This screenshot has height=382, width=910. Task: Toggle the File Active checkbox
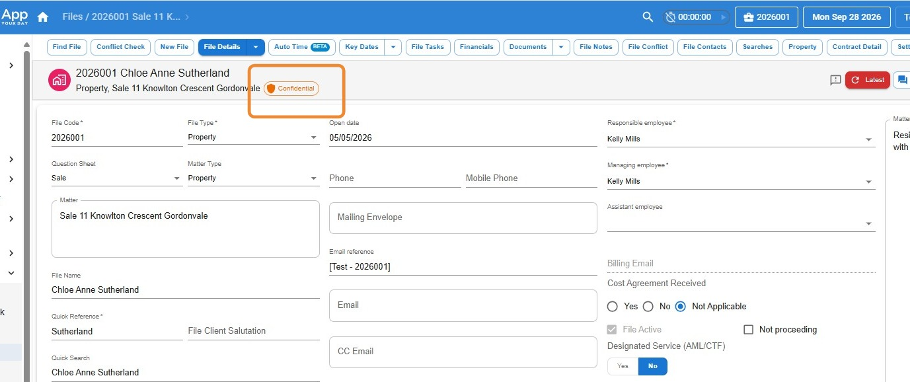click(x=612, y=330)
